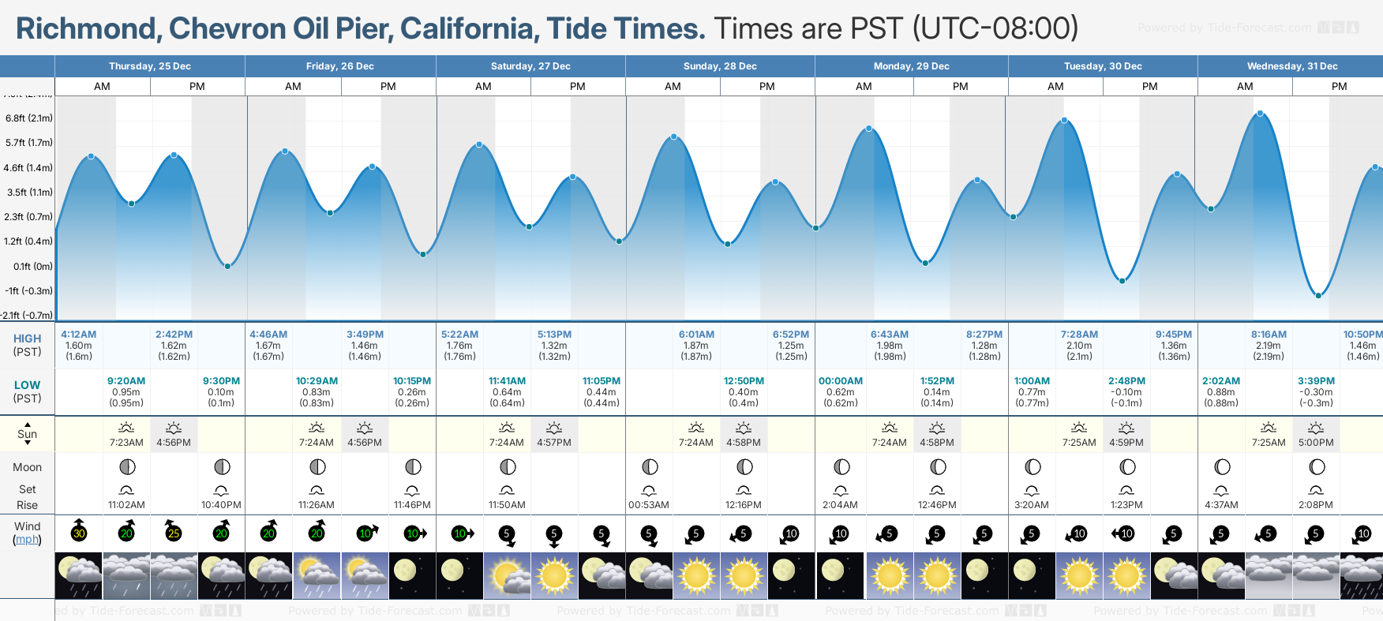Click the moonset icon above 00:53AM
The image size is (1383, 621).
[x=649, y=490]
